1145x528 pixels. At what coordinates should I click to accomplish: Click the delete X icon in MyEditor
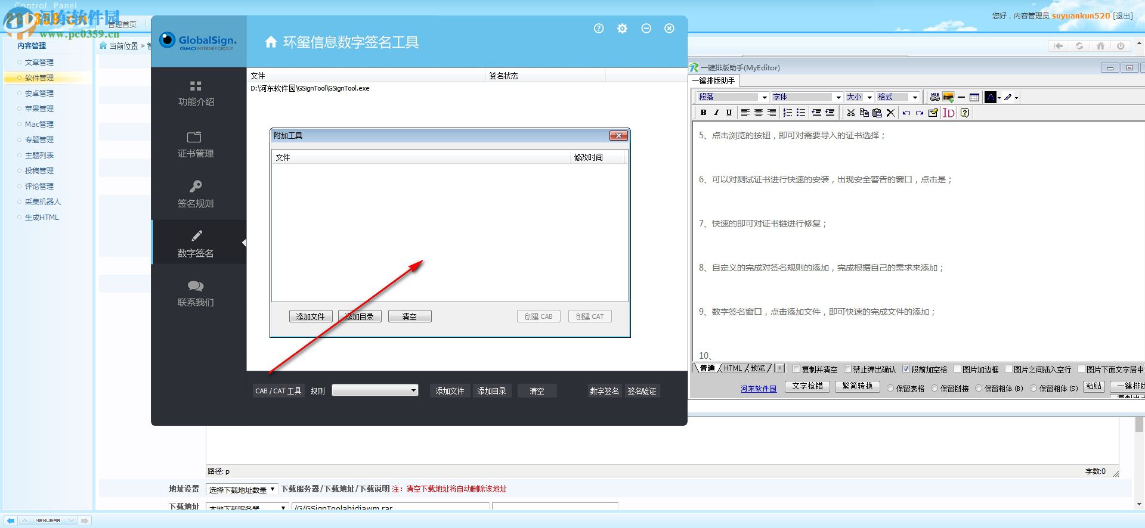point(890,113)
